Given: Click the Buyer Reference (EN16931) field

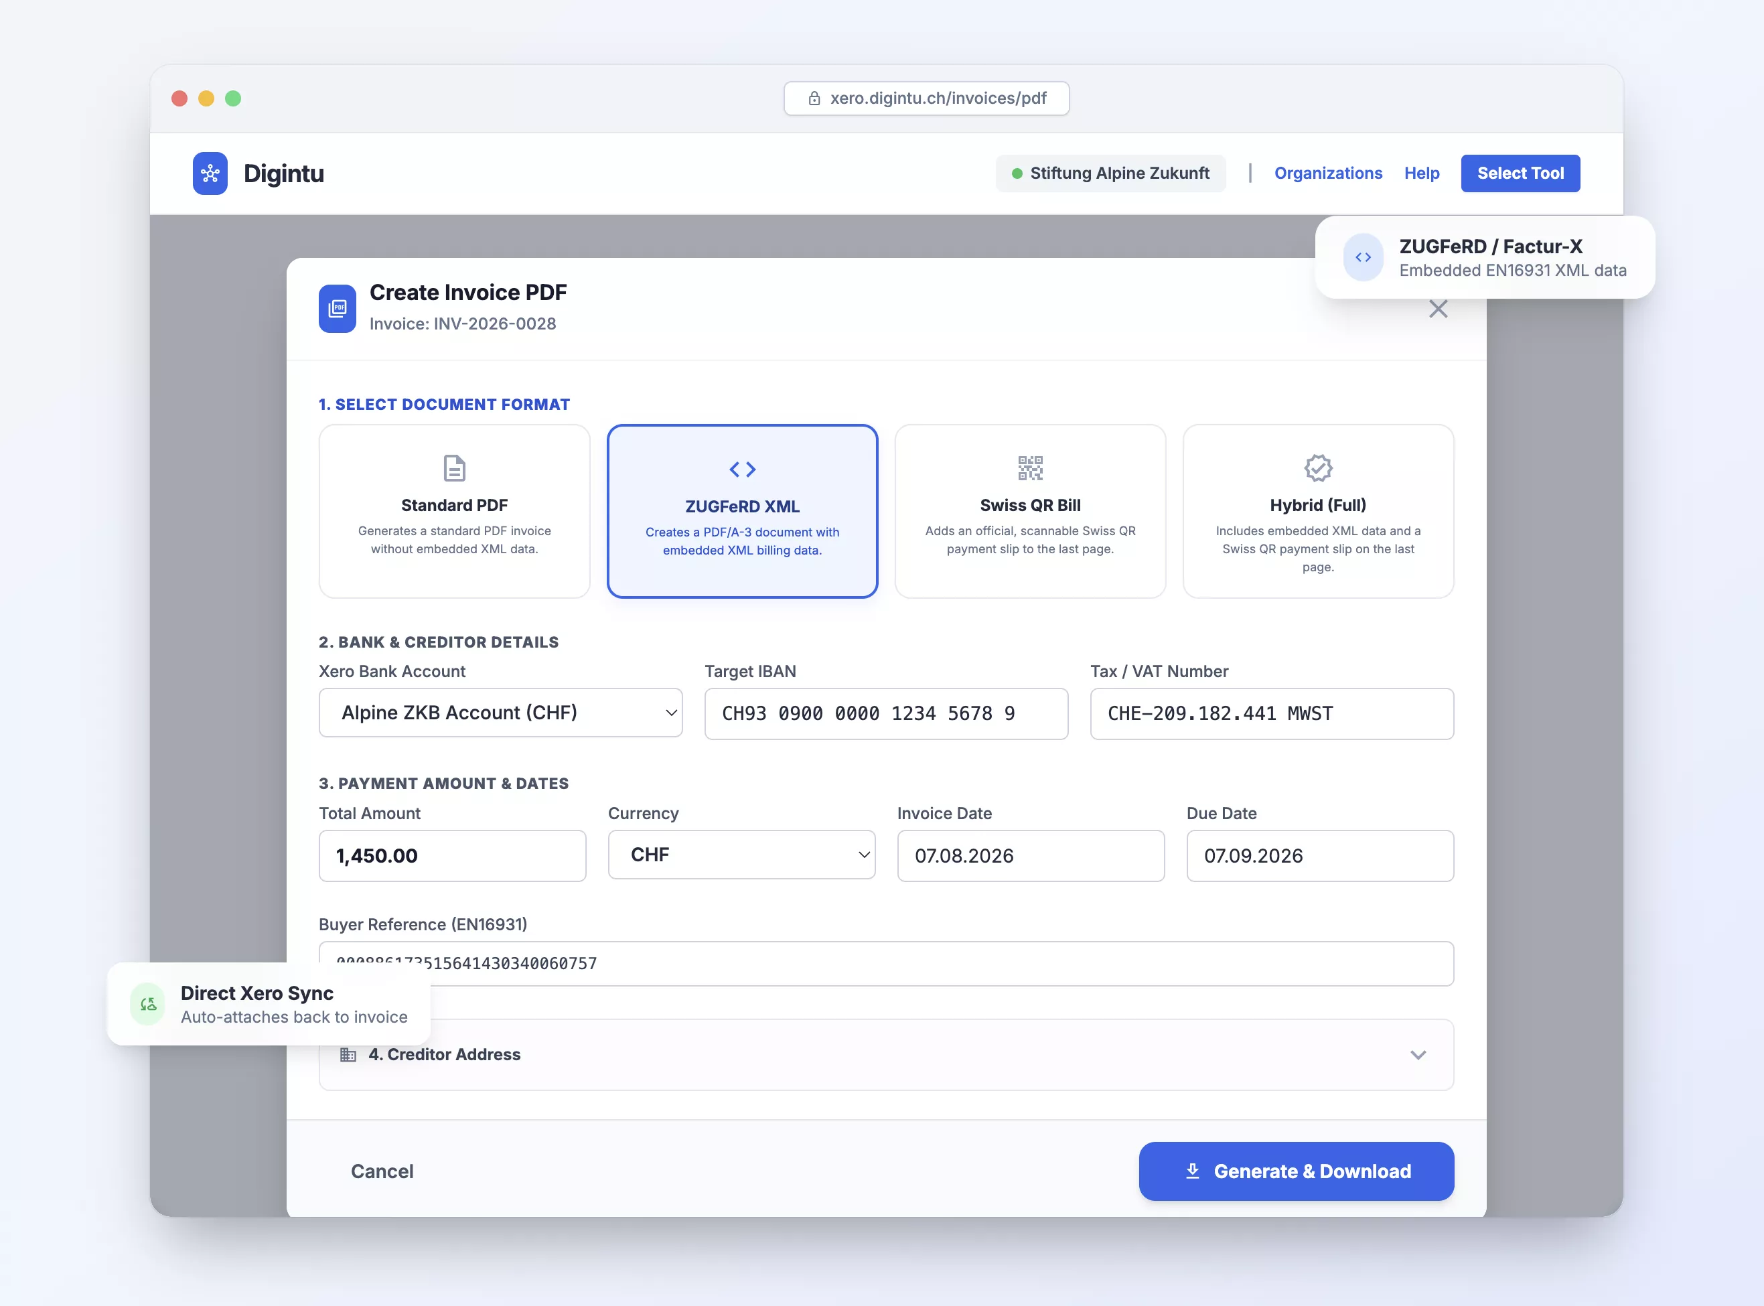Looking at the screenshot, I should click(x=886, y=963).
